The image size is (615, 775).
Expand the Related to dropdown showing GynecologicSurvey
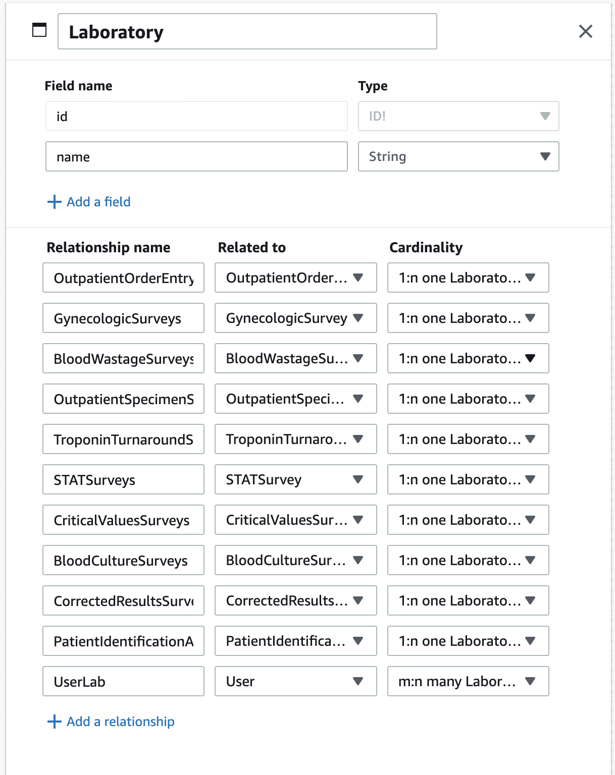[x=296, y=318]
